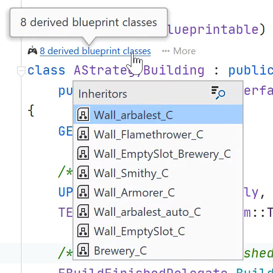Screen dimensions: 273x273
Task: Click the blueprint icon next to Brewery_C
Action: click(x=83, y=250)
